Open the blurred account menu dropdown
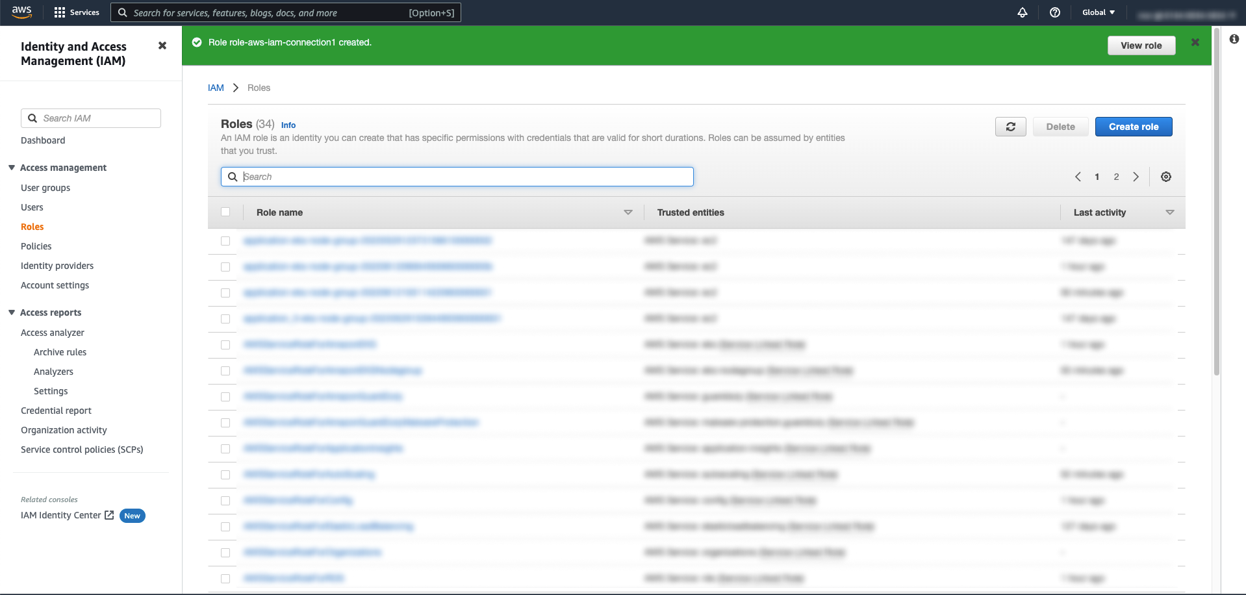Image resolution: width=1246 pixels, height=595 pixels. pyautogui.click(x=1186, y=14)
